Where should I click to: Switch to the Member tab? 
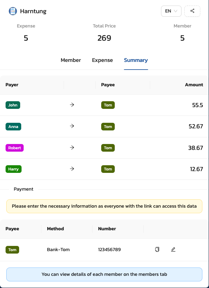[x=71, y=60]
